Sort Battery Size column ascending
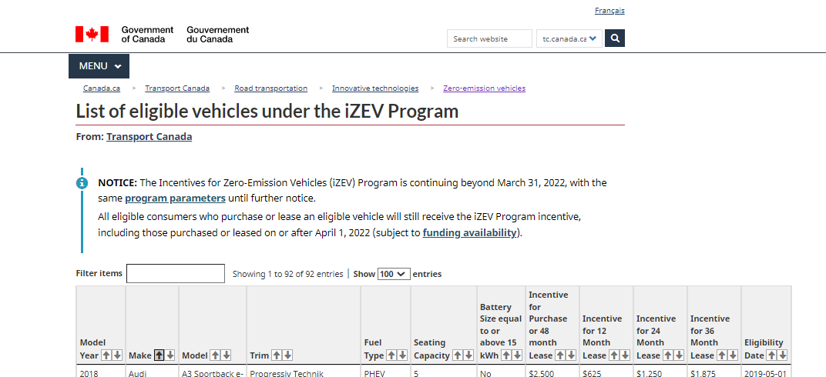Image resolution: width=826 pixels, height=377 pixels. [x=505, y=355]
